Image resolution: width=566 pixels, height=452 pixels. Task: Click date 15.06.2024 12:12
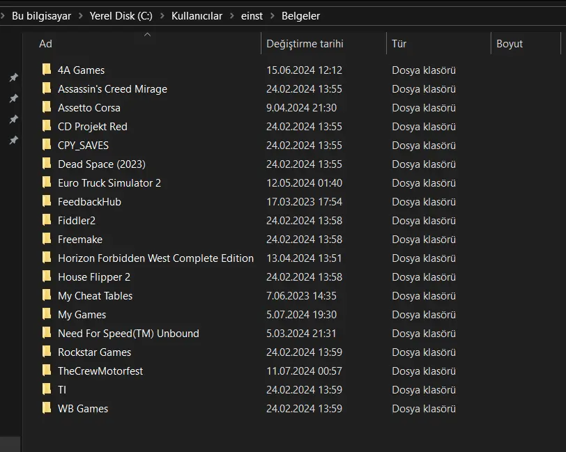point(305,70)
